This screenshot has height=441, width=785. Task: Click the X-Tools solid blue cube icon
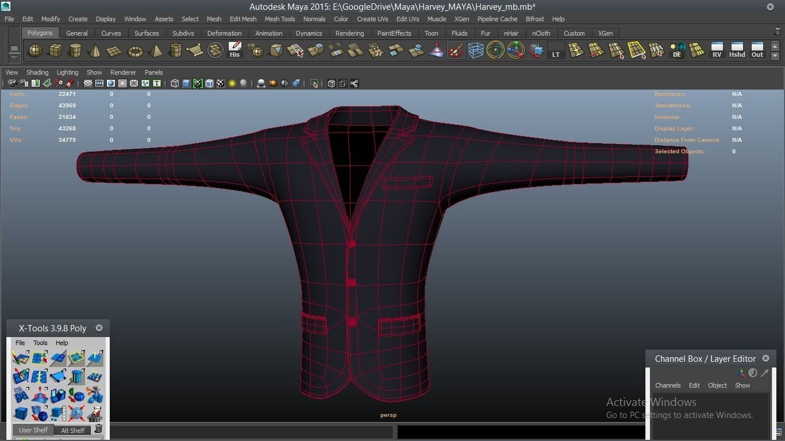21,413
